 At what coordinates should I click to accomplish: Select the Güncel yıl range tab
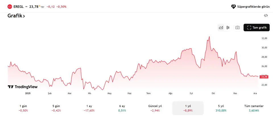(x=155, y=108)
